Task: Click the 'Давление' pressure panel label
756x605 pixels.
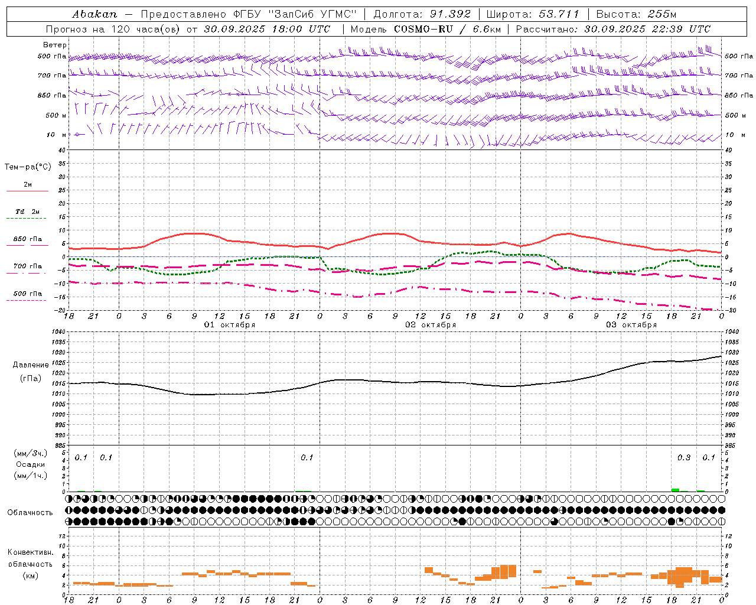Action: (x=31, y=365)
